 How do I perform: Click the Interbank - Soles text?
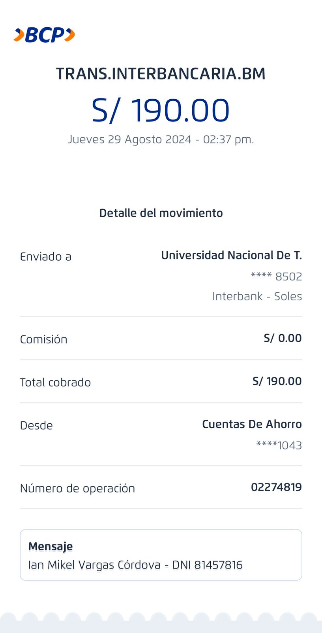click(257, 296)
